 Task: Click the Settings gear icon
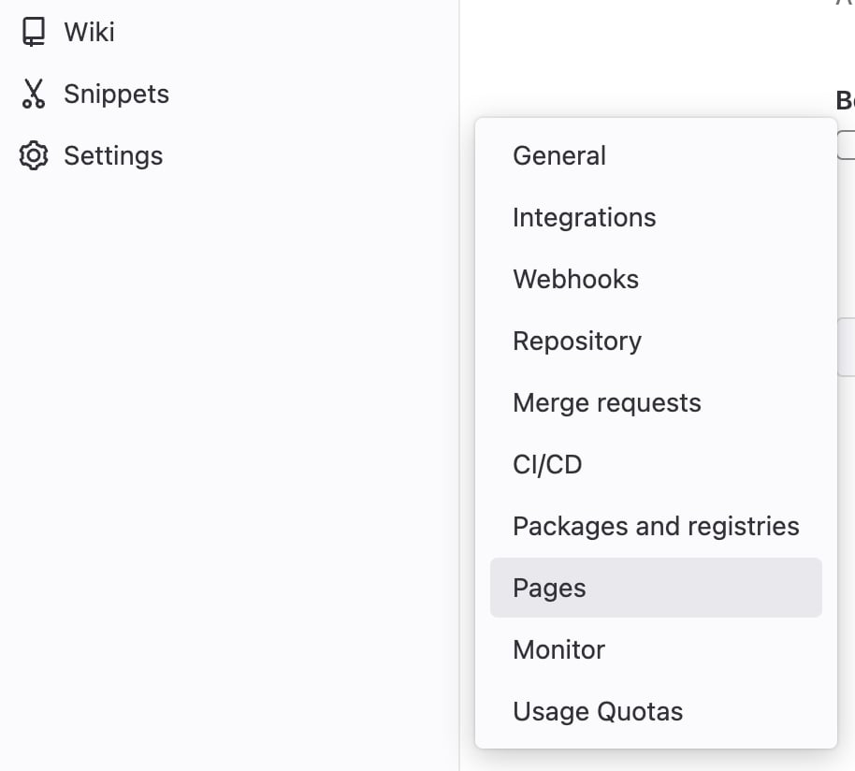[34, 155]
